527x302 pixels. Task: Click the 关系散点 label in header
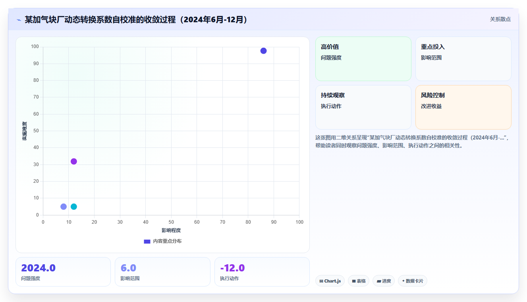500,19
